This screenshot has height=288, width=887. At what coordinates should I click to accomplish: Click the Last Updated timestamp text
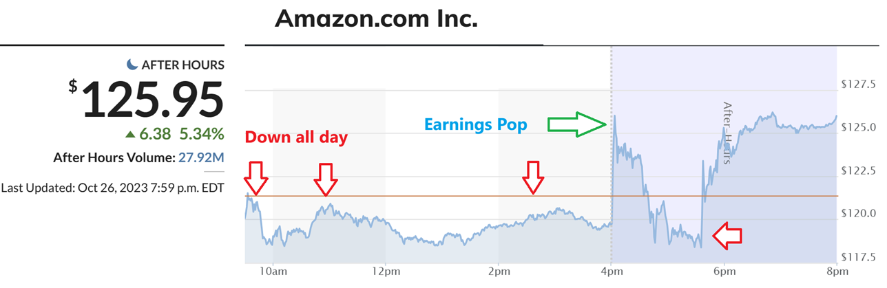pyautogui.click(x=112, y=187)
